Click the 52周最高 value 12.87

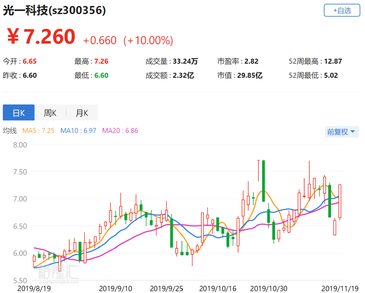333,61
